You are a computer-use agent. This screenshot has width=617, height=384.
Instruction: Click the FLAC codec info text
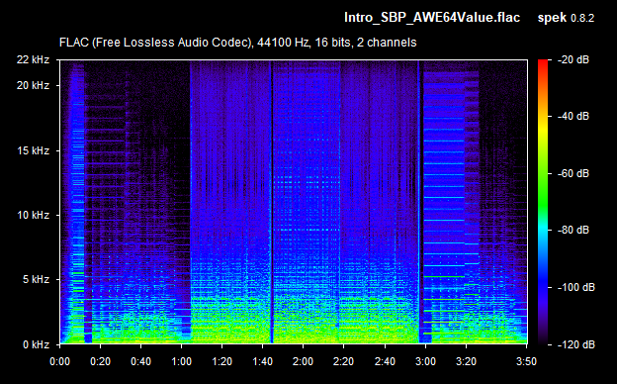237,43
